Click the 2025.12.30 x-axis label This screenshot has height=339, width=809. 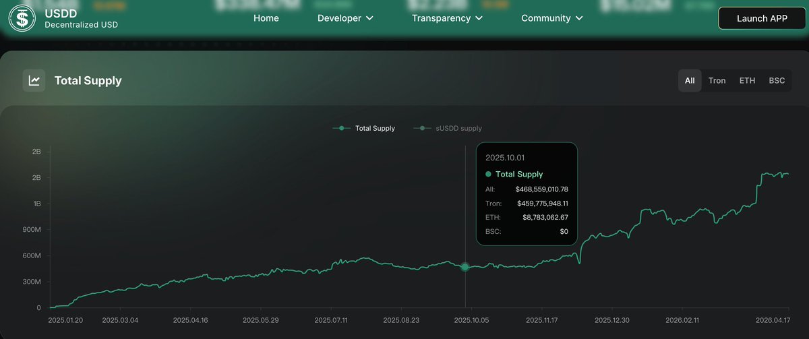tap(613, 321)
